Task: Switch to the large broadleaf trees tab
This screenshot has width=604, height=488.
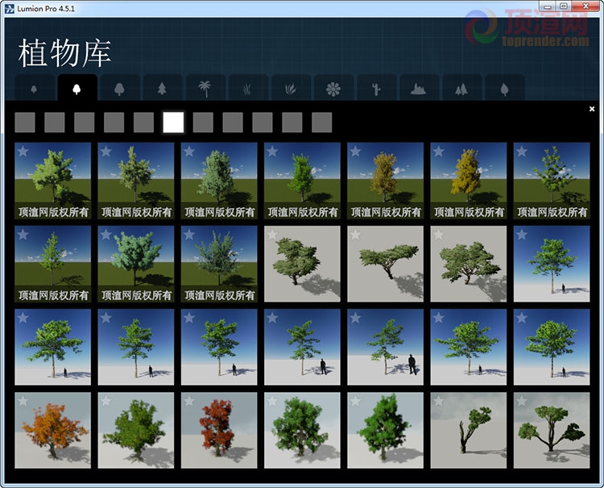Action: tap(120, 89)
